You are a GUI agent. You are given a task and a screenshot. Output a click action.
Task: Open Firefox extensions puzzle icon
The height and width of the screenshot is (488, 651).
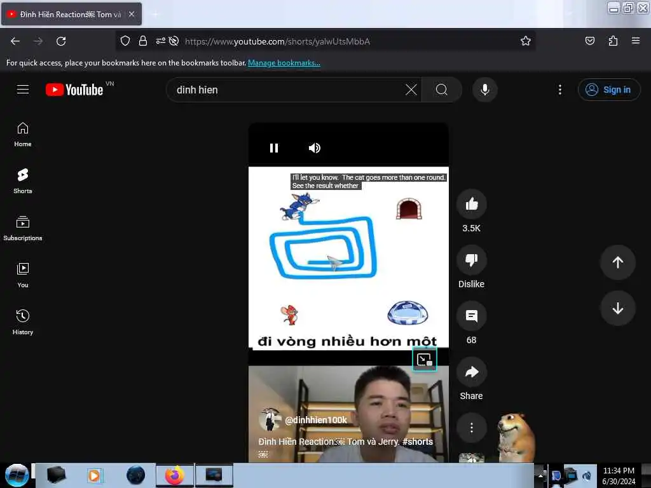coord(613,41)
